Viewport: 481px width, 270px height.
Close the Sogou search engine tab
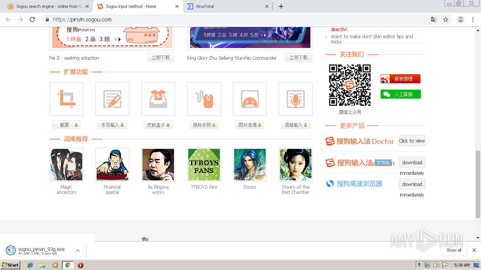click(87, 6)
